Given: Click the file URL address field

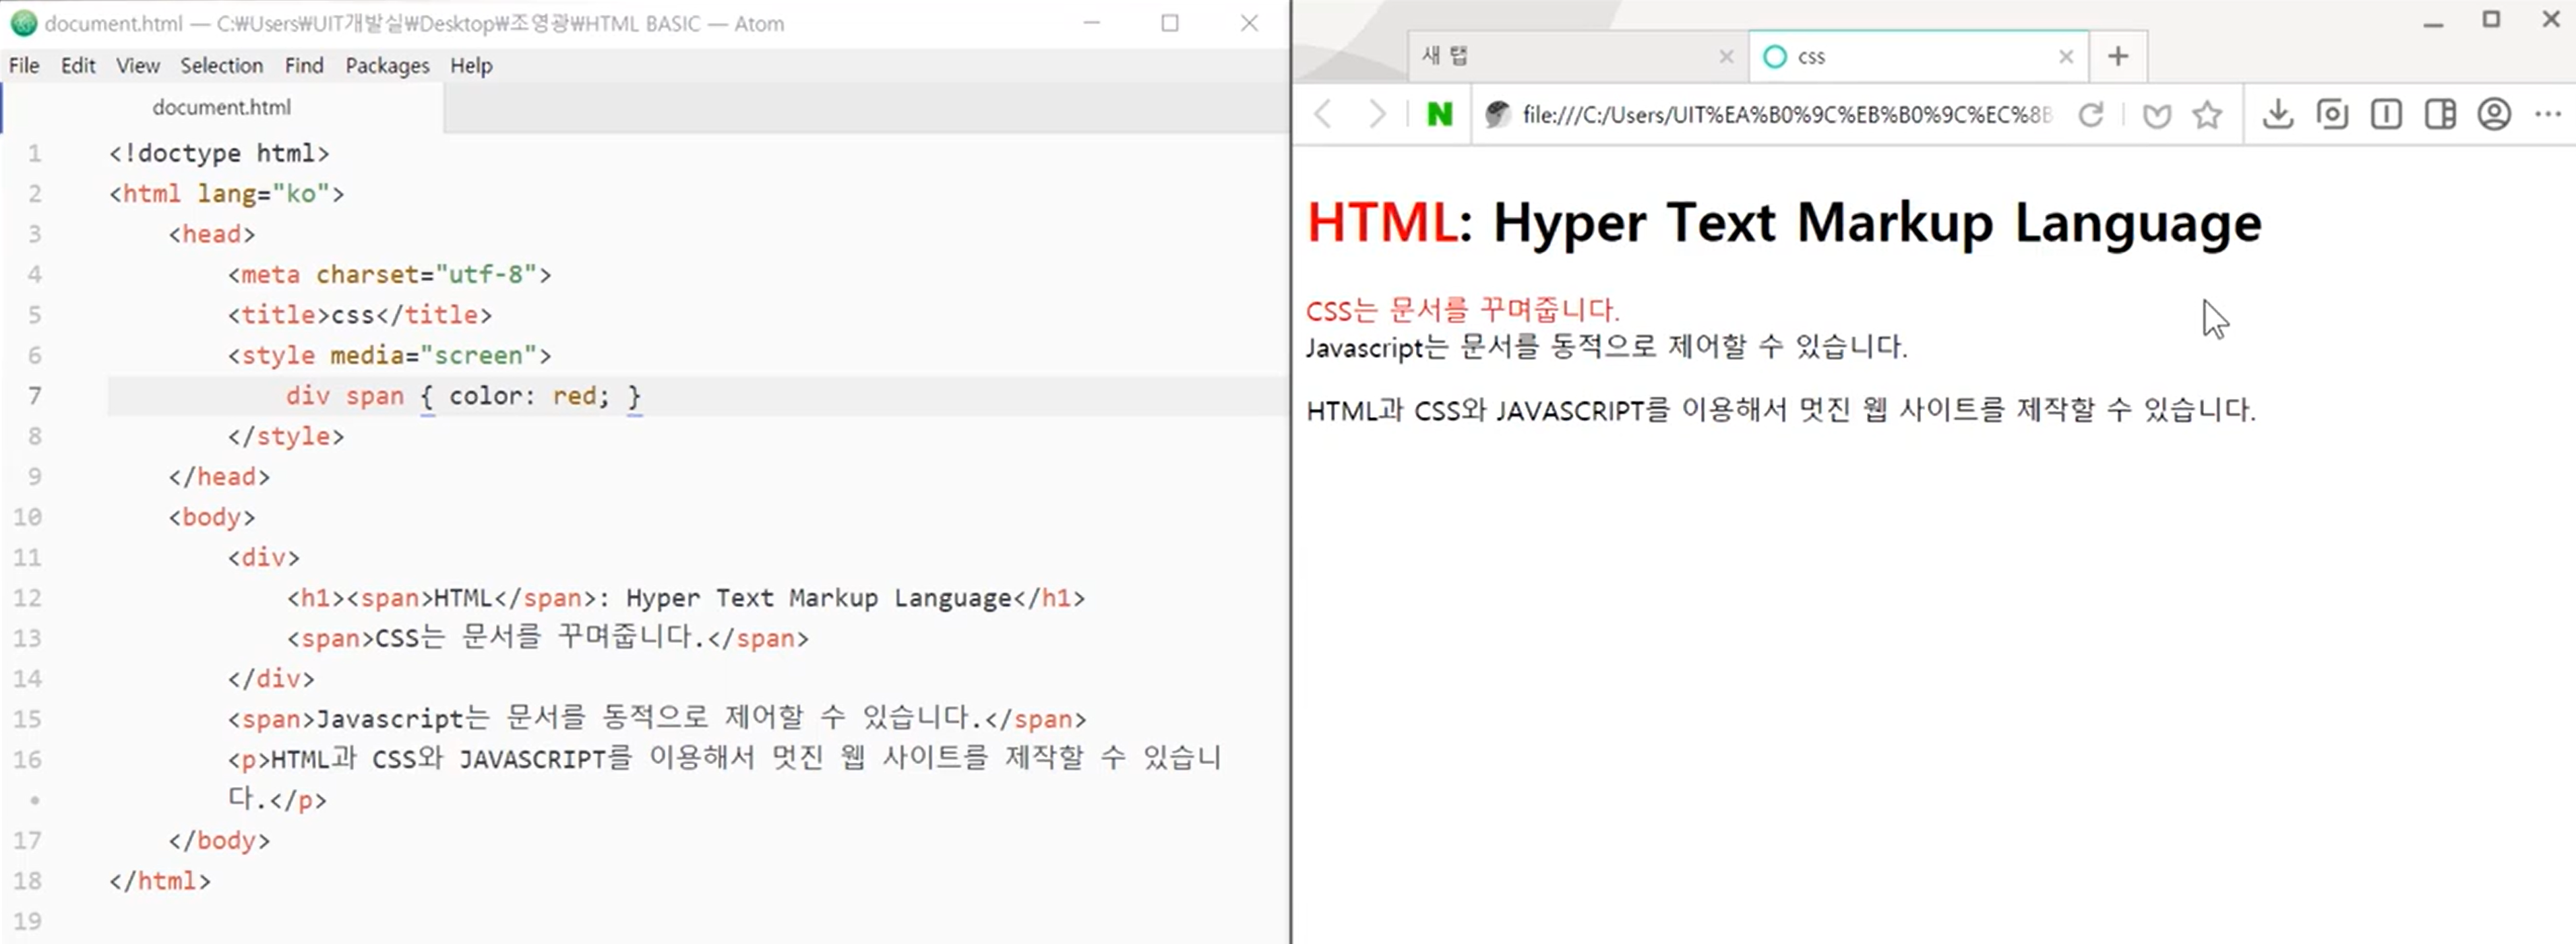Looking at the screenshot, I should click(1786, 114).
